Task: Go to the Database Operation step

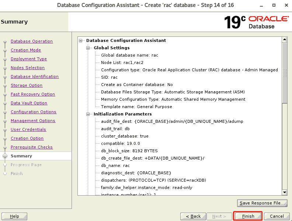Action: point(32,41)
